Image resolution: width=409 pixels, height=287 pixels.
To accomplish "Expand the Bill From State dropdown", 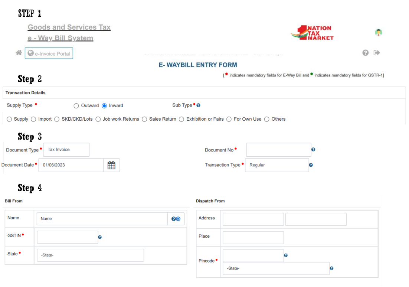I will [x=90, y=255].
